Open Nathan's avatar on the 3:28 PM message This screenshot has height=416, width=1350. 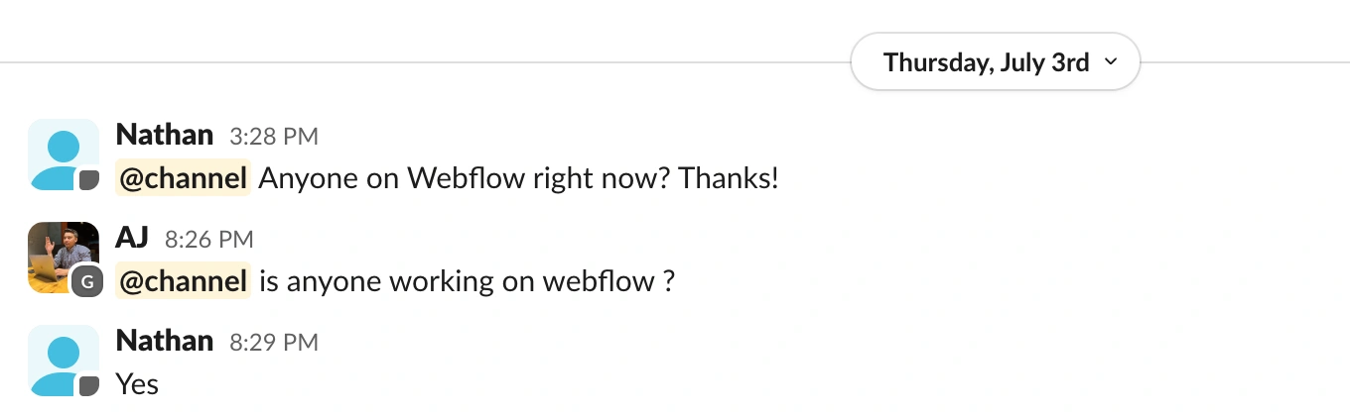coord(64,155)
